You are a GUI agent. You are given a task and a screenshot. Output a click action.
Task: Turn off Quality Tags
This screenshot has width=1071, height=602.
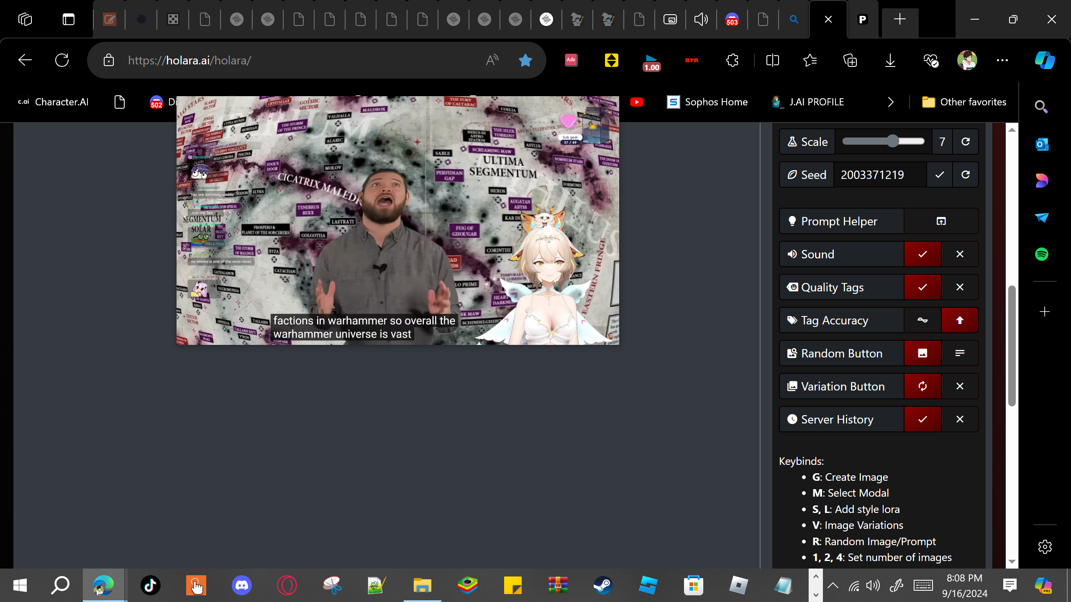960,287
